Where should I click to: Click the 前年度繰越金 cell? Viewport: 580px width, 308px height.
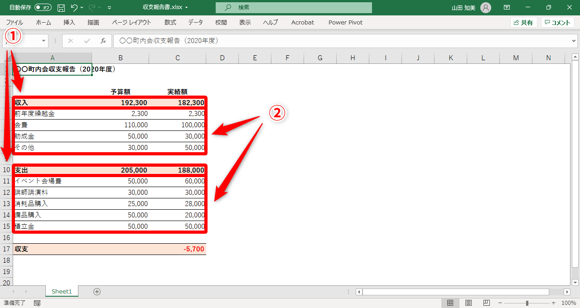[53, 114]
